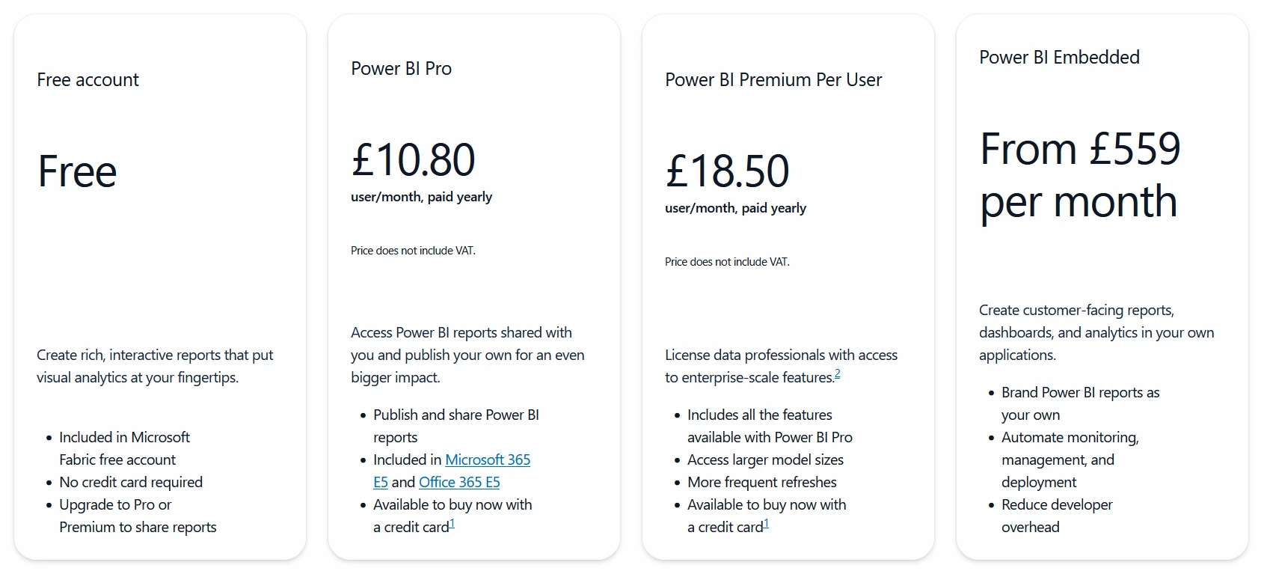Click the £18.50 price text
This screenshot has height=574, width=1264.
click(727, 169)
